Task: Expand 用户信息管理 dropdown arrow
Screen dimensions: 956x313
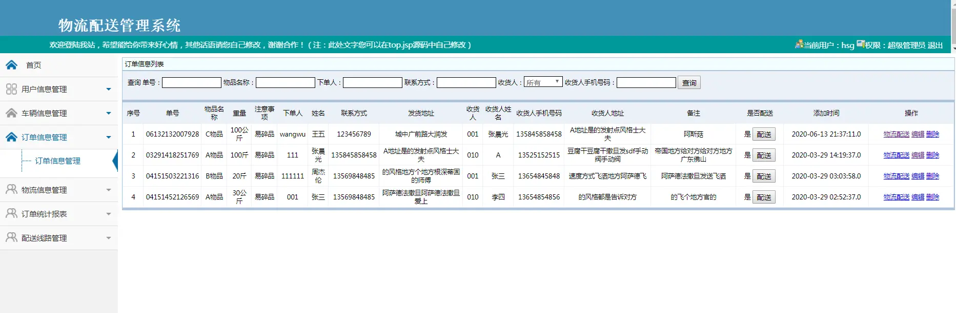Action: (109, 89)
